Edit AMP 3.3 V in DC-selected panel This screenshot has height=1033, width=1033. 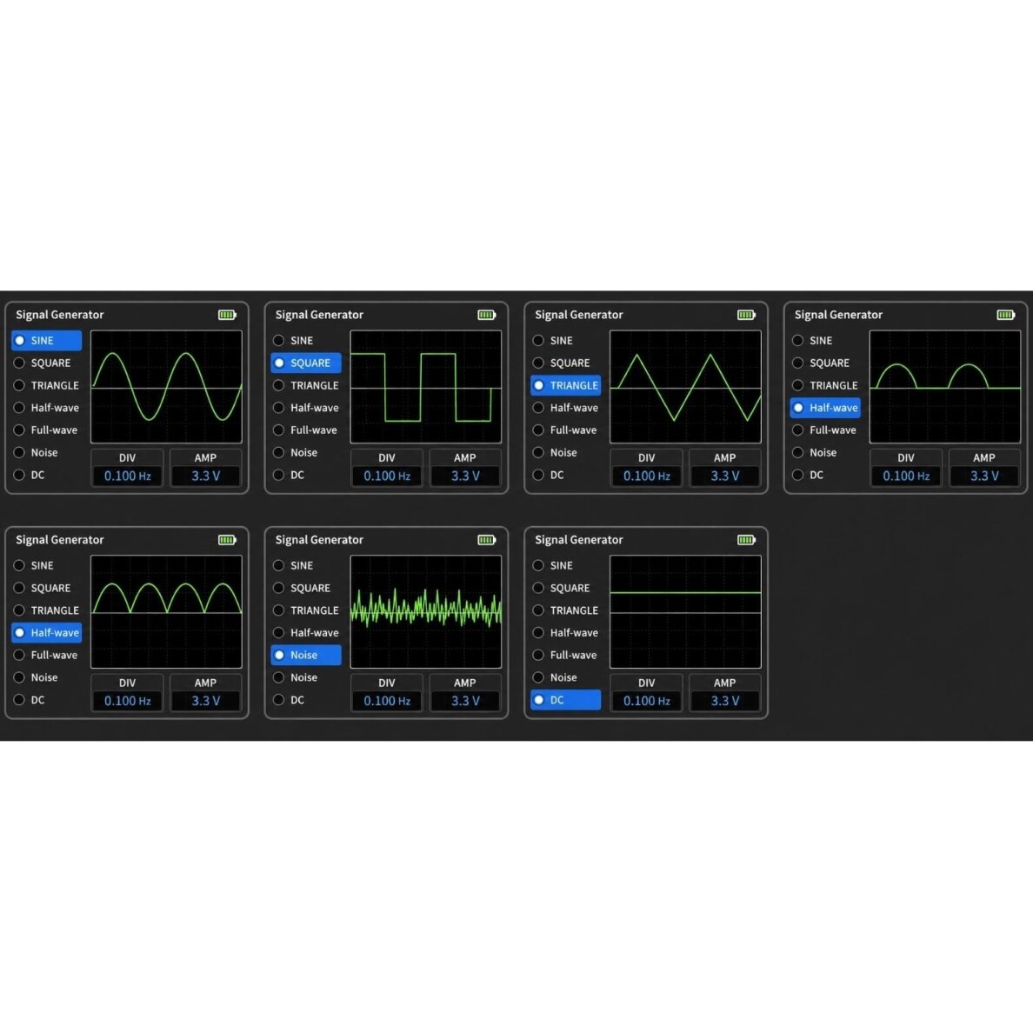pos(724,702)
